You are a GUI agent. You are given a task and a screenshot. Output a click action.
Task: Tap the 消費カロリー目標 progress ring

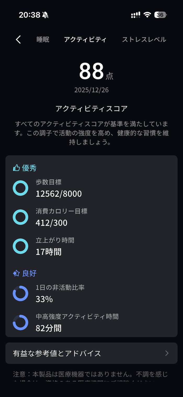pos(20,217)
